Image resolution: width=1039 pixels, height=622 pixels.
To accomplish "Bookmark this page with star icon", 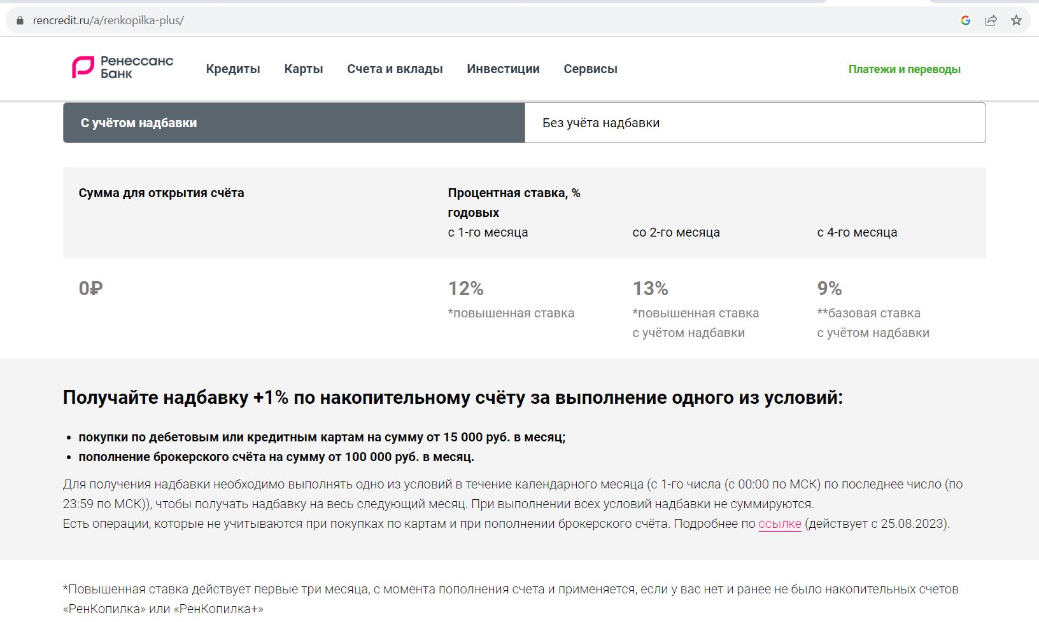I will (1016, 20).
